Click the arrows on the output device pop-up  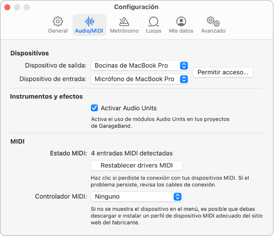(185, 65)
